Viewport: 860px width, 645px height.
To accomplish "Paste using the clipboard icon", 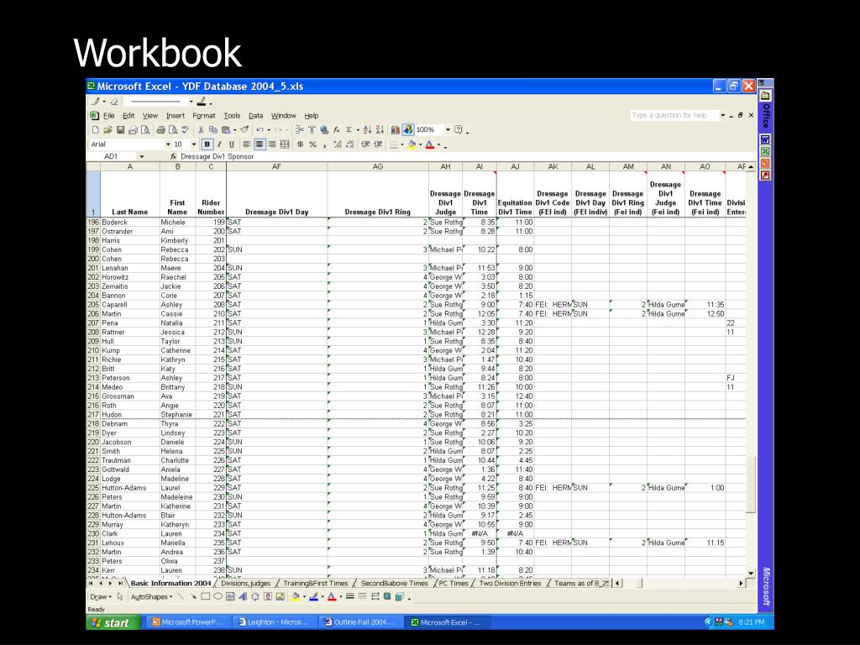I will 225,130.
